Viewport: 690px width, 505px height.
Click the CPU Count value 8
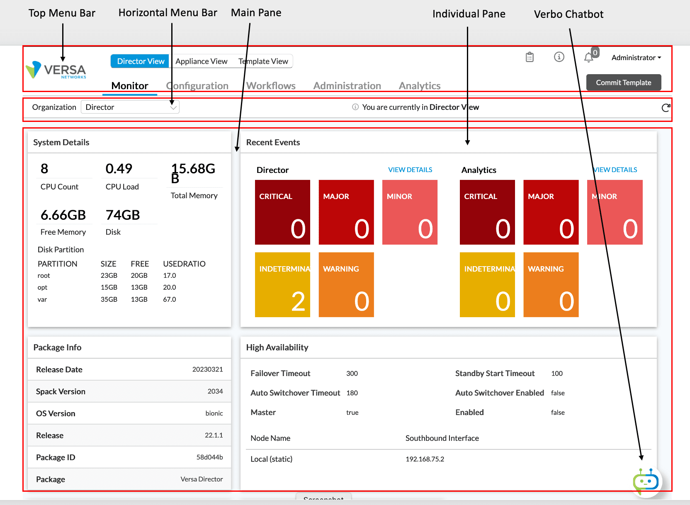tap(44, 169)
